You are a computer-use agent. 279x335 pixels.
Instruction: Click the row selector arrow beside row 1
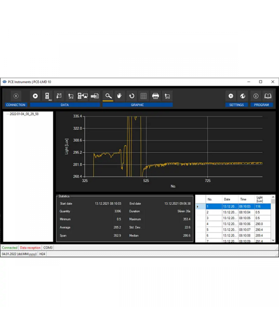click(198, 206)
